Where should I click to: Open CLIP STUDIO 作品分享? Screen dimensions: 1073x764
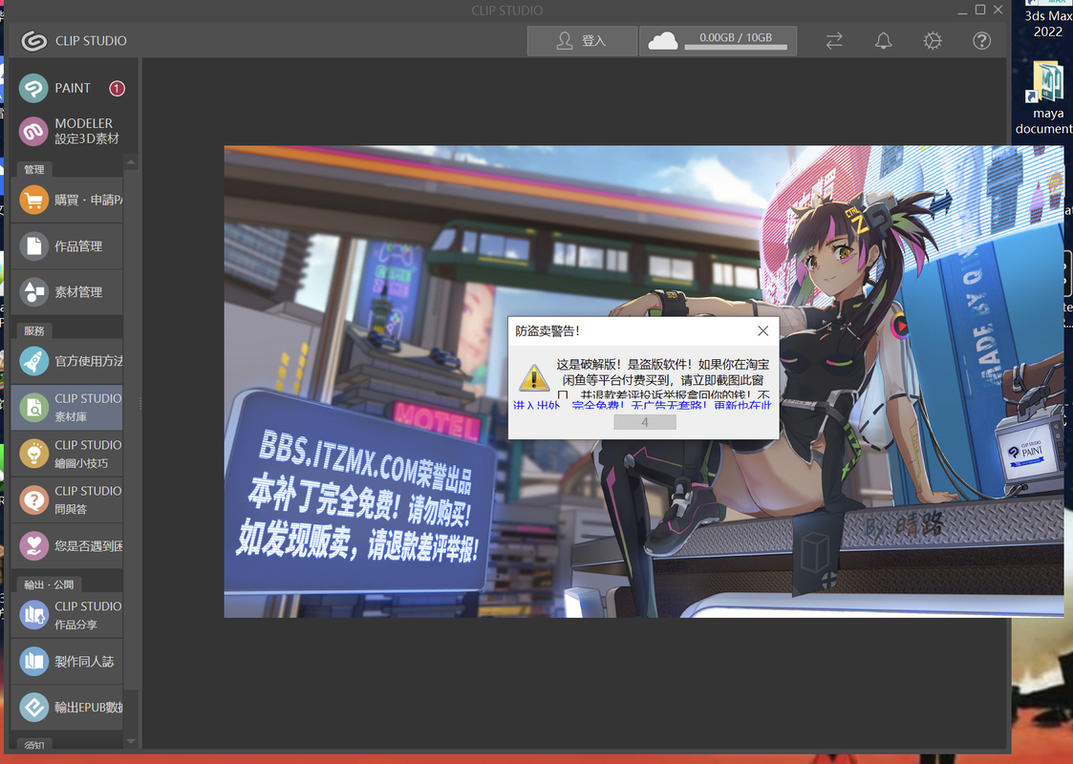click(x=67, y=615)
